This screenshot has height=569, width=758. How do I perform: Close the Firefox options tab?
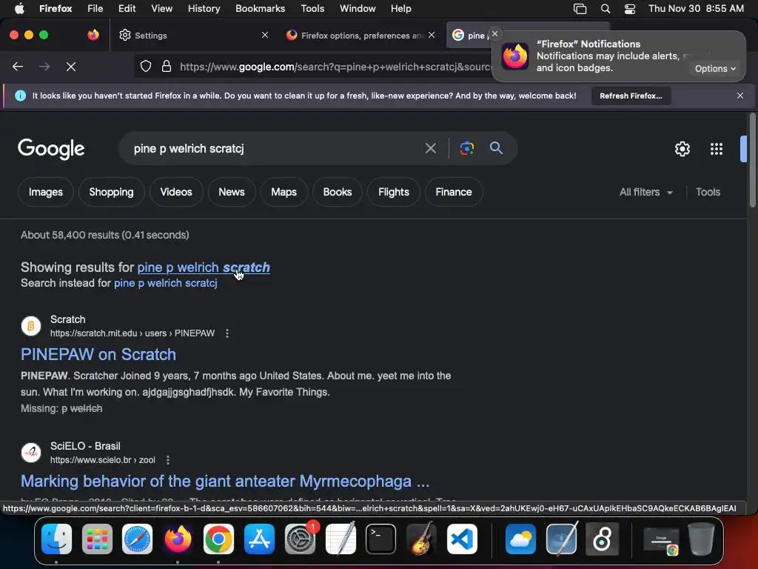[432, 36]
